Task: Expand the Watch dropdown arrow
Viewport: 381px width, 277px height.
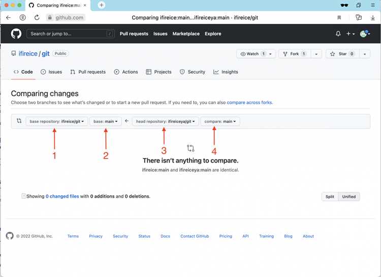Action: (x=270, y=54)
